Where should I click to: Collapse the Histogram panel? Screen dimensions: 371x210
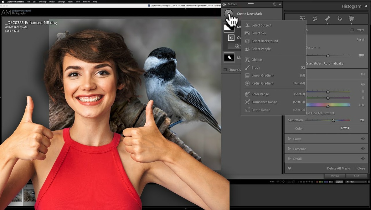[x=366, y=6]
